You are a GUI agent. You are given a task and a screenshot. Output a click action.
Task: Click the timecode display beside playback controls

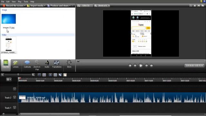click(x=194, y=65)
